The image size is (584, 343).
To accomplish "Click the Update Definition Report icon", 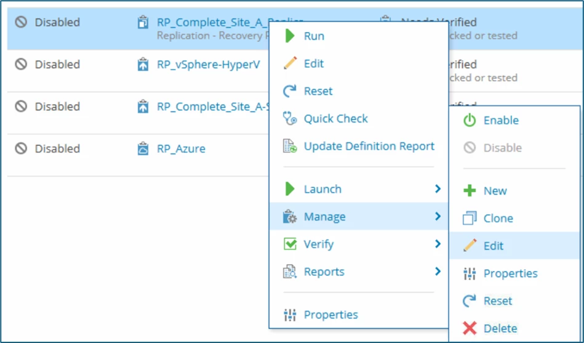I will click(x=290, y=147).
